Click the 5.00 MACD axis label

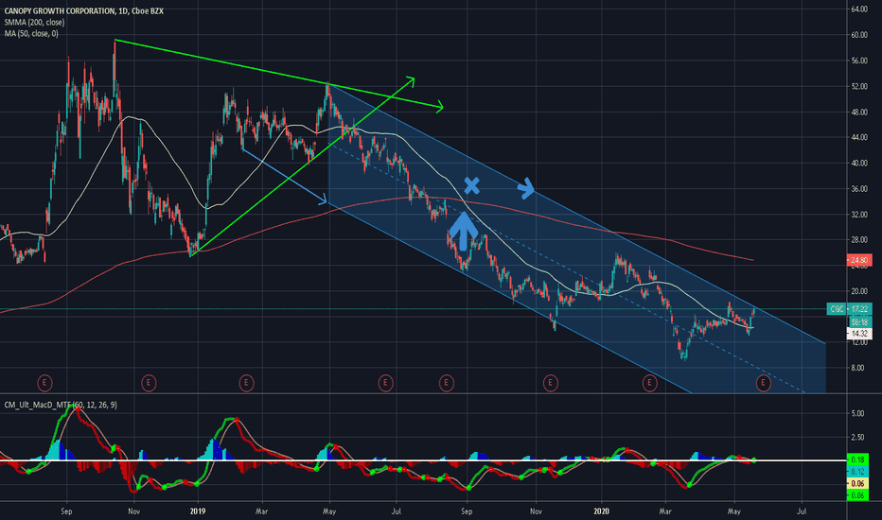click(857, 414)
